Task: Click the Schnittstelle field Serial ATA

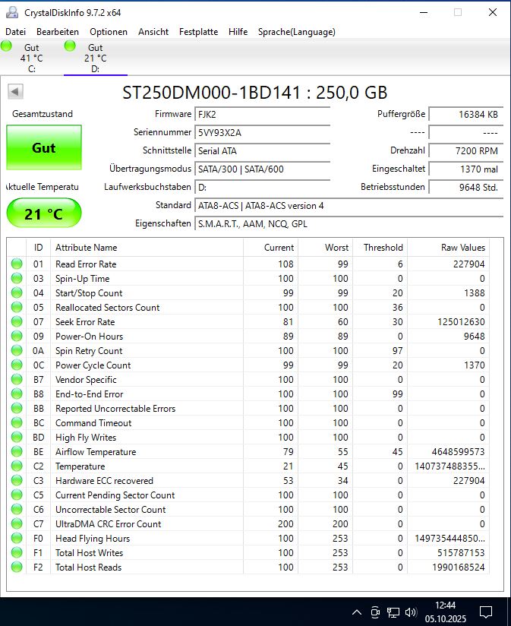Action: coord(263,151)
